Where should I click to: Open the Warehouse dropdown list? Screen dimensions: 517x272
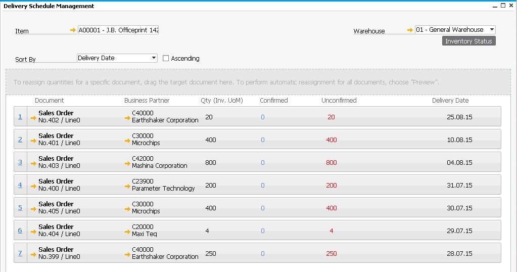(x=492, y=30)
